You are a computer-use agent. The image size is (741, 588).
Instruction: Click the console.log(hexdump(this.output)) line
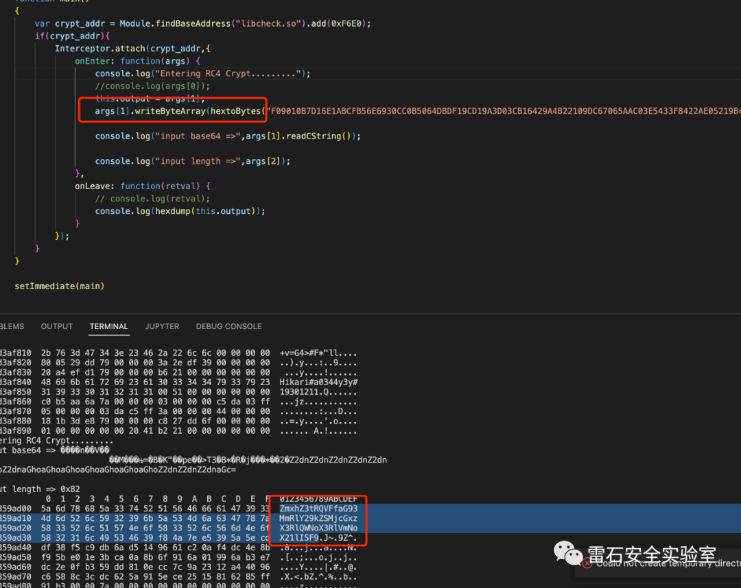(x=180, y=211)
